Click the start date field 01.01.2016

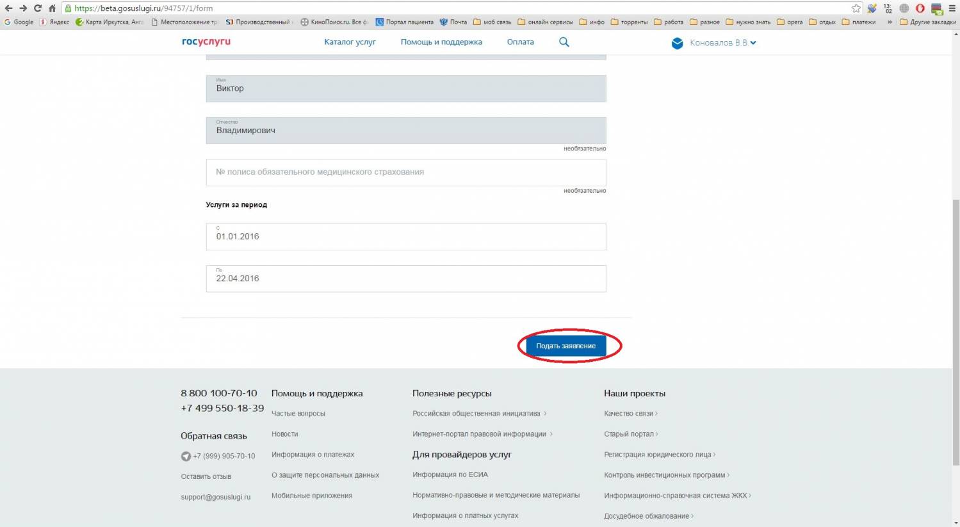point(406,236)
